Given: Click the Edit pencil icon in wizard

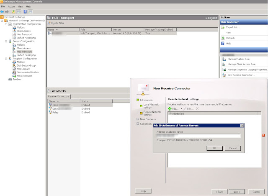Looking at the screenshot, I should pyautogui.click(x=185, y=109).
